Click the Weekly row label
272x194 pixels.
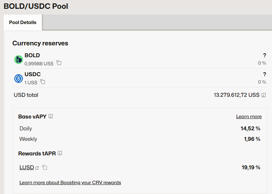coord(28,139)
